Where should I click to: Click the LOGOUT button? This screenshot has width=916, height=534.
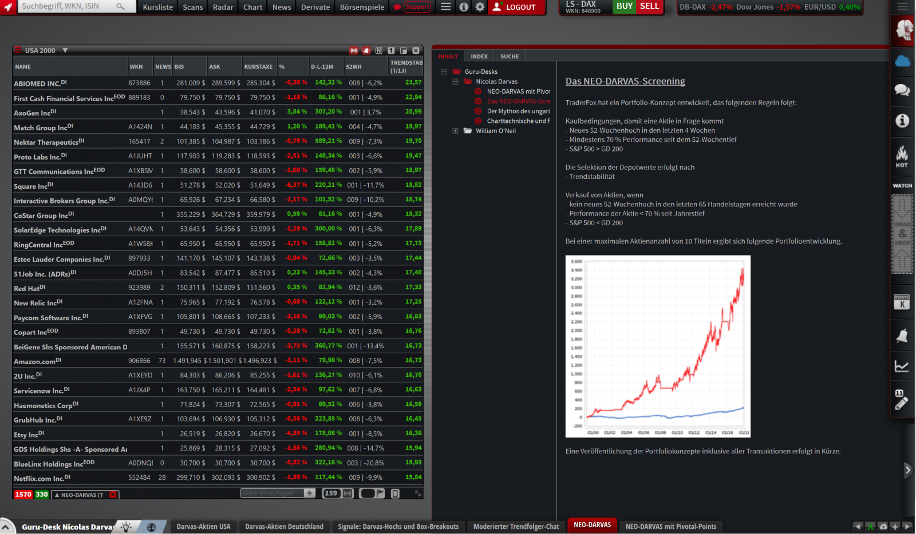pos(515,7)
